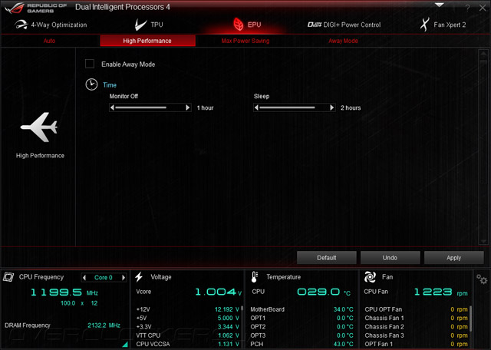Click the 1199.5 MHz CPU frequency reading

64,292
